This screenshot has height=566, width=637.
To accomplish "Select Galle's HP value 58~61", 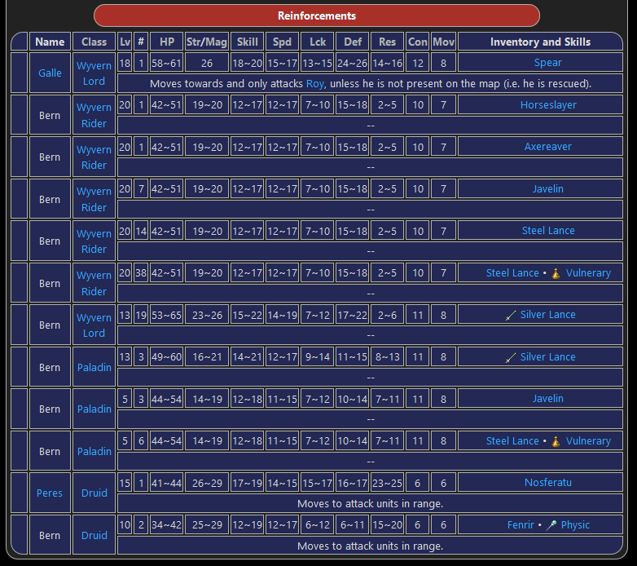I will (166, 63).
